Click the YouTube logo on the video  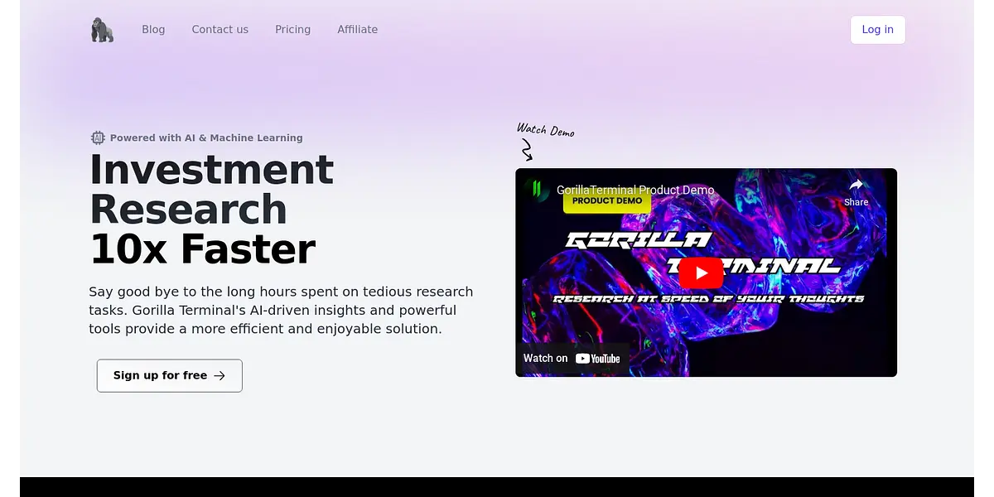(597, 359)
